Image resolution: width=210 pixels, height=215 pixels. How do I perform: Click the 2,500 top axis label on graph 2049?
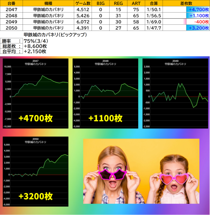147,67
